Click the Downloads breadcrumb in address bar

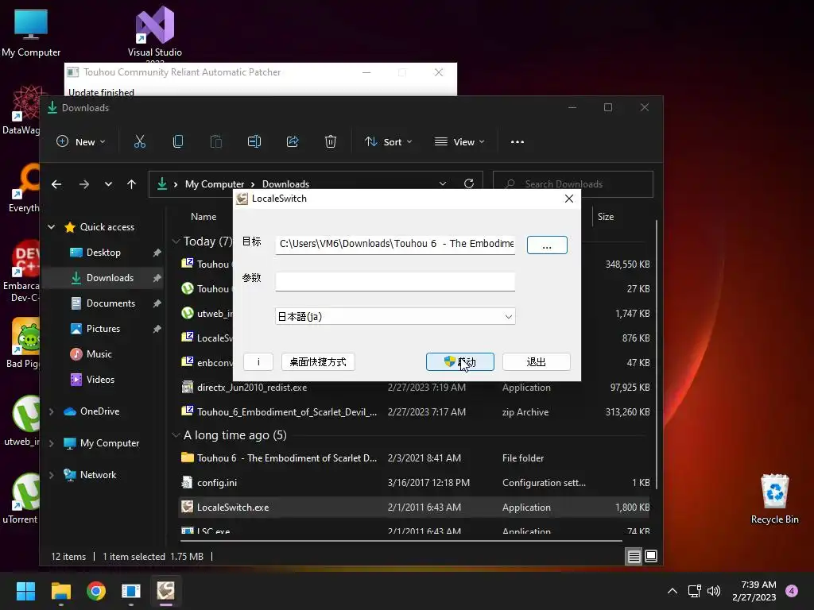285,184
